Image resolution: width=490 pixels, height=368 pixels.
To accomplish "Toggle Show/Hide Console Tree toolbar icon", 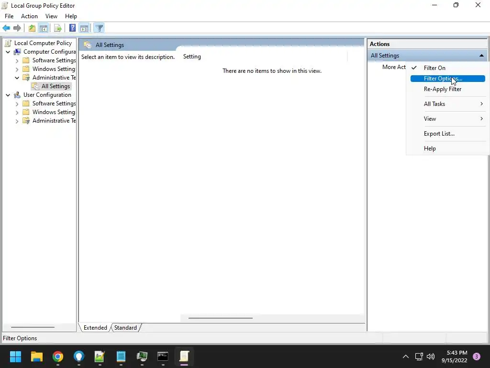I will click(x=43, y=28).
